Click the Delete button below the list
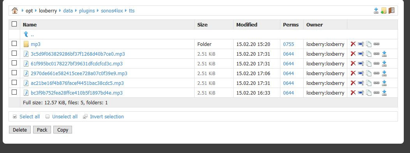This screenshot has height=153, width=410. point(20,130)
